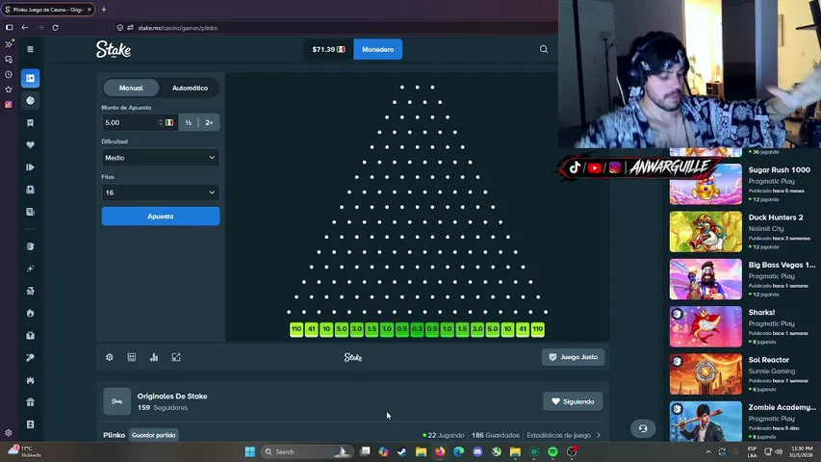Reload the page with the refresh icon

56,27
